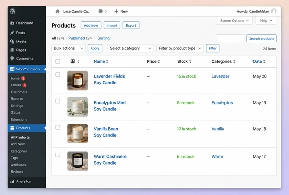Screen dimensions: 289x195
Task: Check the Vanilla Bean Soy Candle row
Action: [x=58, y=127]
